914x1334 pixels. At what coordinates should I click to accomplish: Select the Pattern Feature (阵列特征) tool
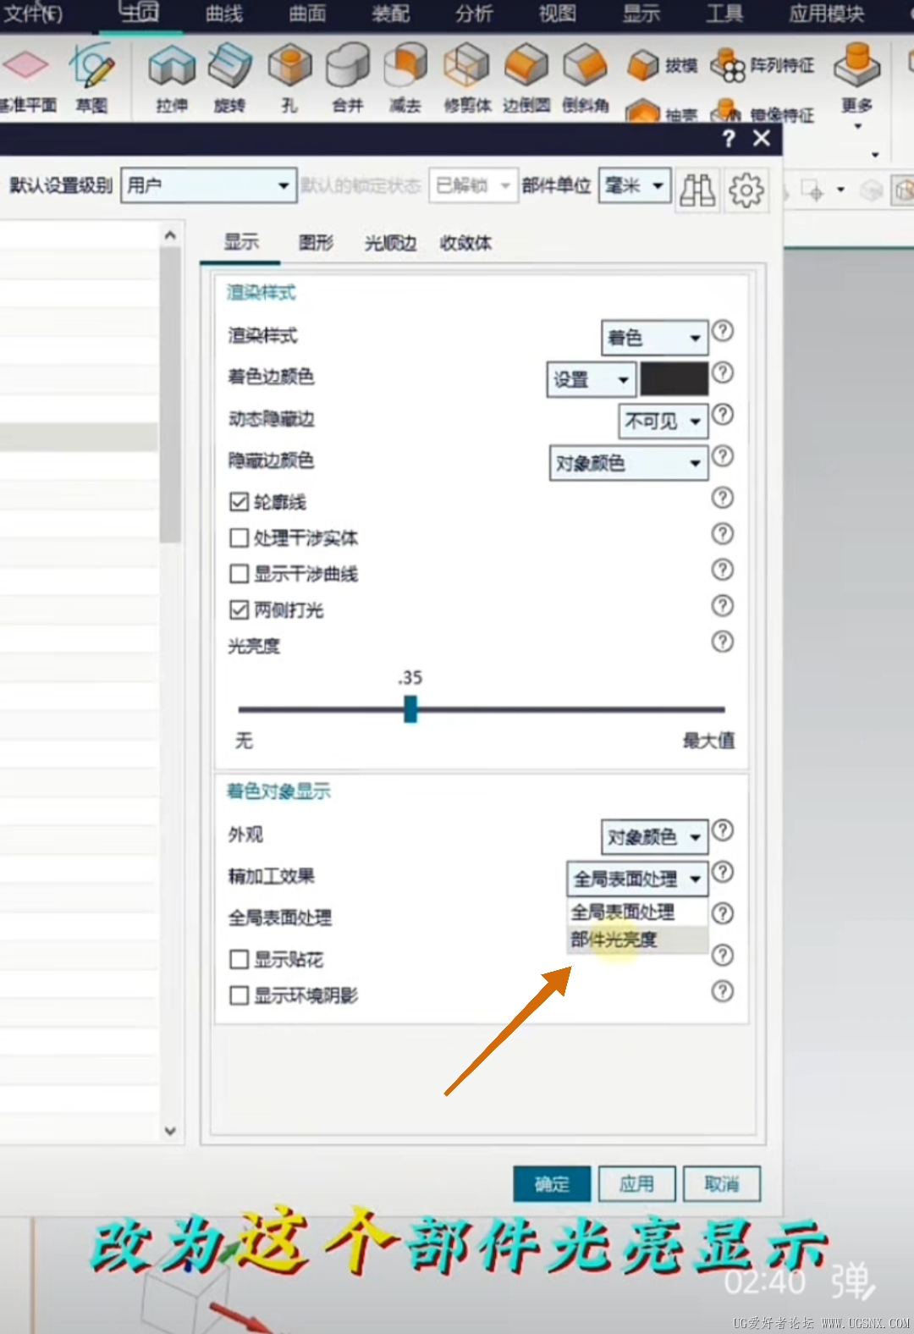[762, 65]
